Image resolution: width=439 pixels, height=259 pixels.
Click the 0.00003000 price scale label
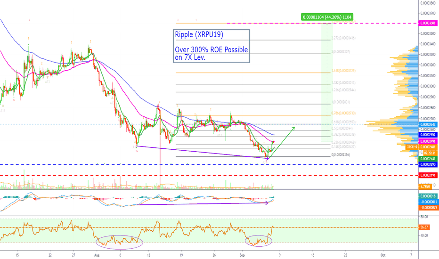click(428, 86)
